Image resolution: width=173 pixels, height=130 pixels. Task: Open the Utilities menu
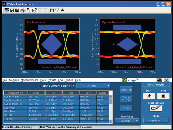coord(69,80)
